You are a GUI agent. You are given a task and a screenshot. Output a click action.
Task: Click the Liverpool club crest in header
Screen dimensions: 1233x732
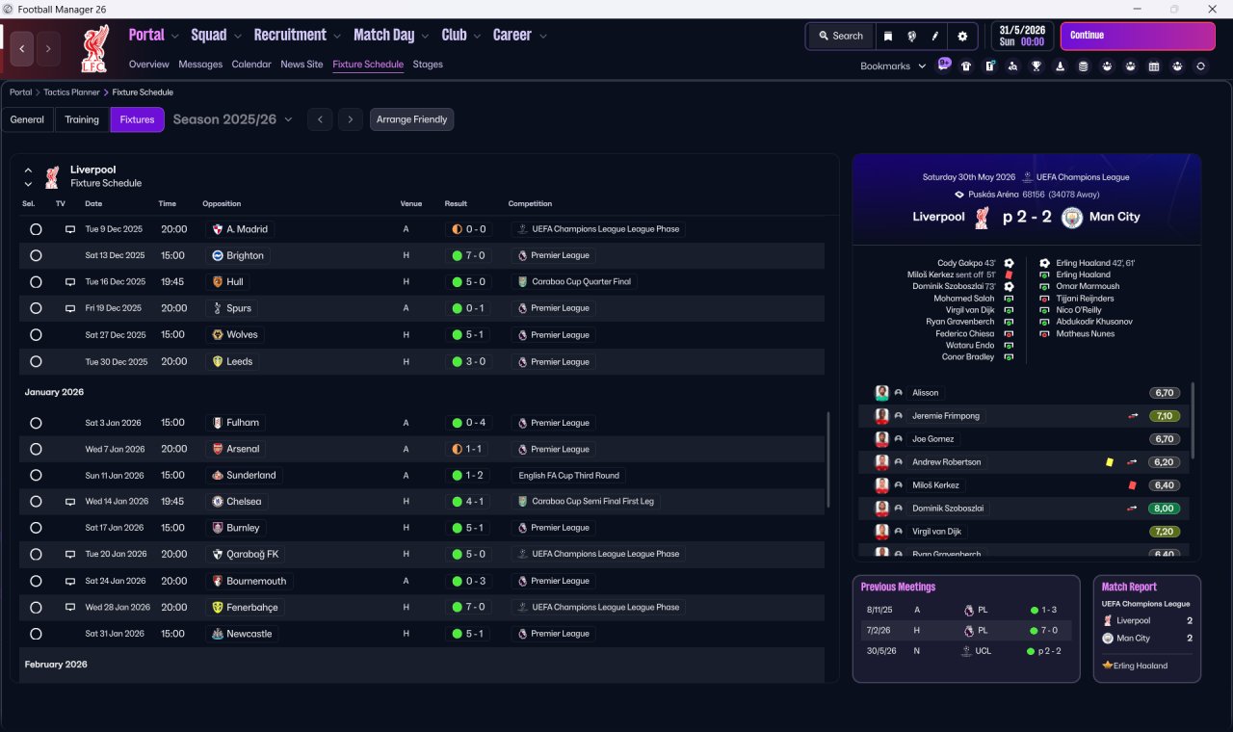coord(94,48)
